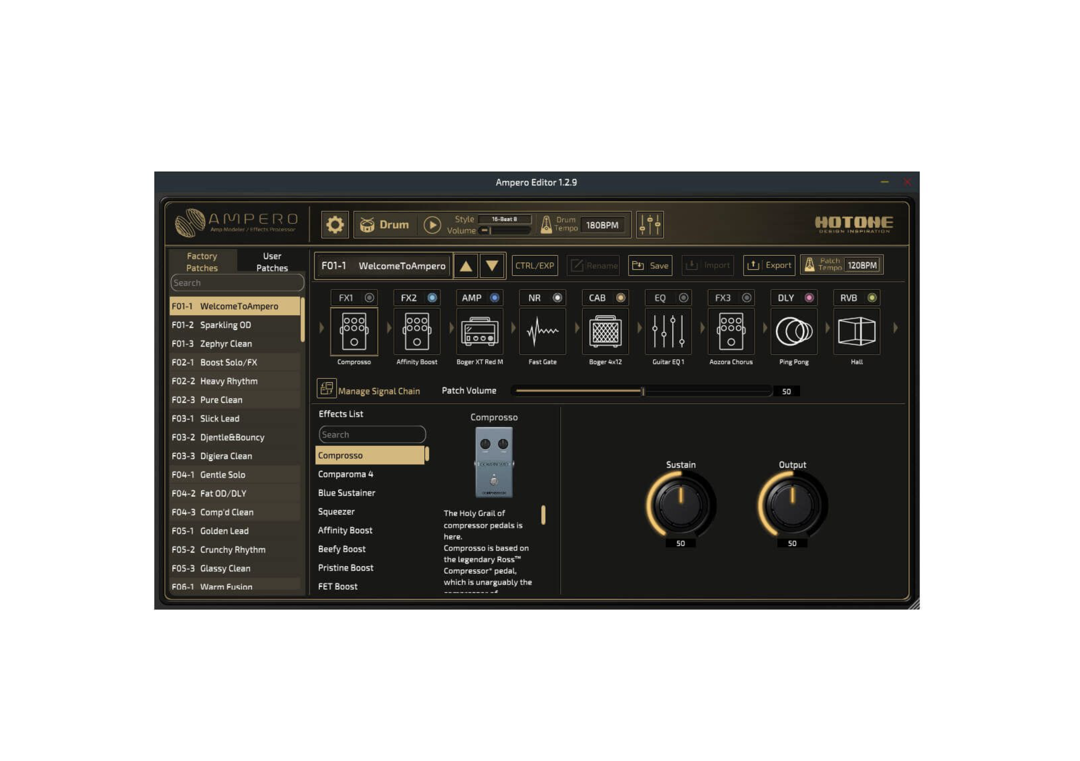The image size is (1080, 761).
Task: Toggle the RVB module on/off
Action: (x=872, y=298)
